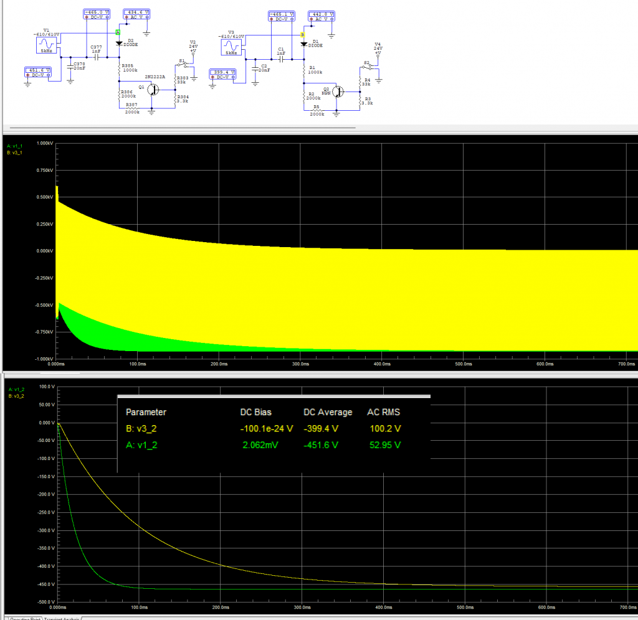Image resolution: width=638 pixels, height=620 pixels.
Task: Open the Operating Point tab
Action: click(26, 618)
